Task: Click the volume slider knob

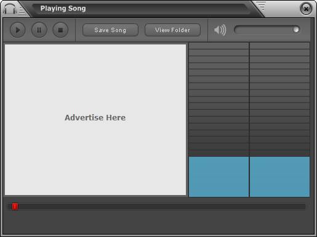Action: click(296, 30)
